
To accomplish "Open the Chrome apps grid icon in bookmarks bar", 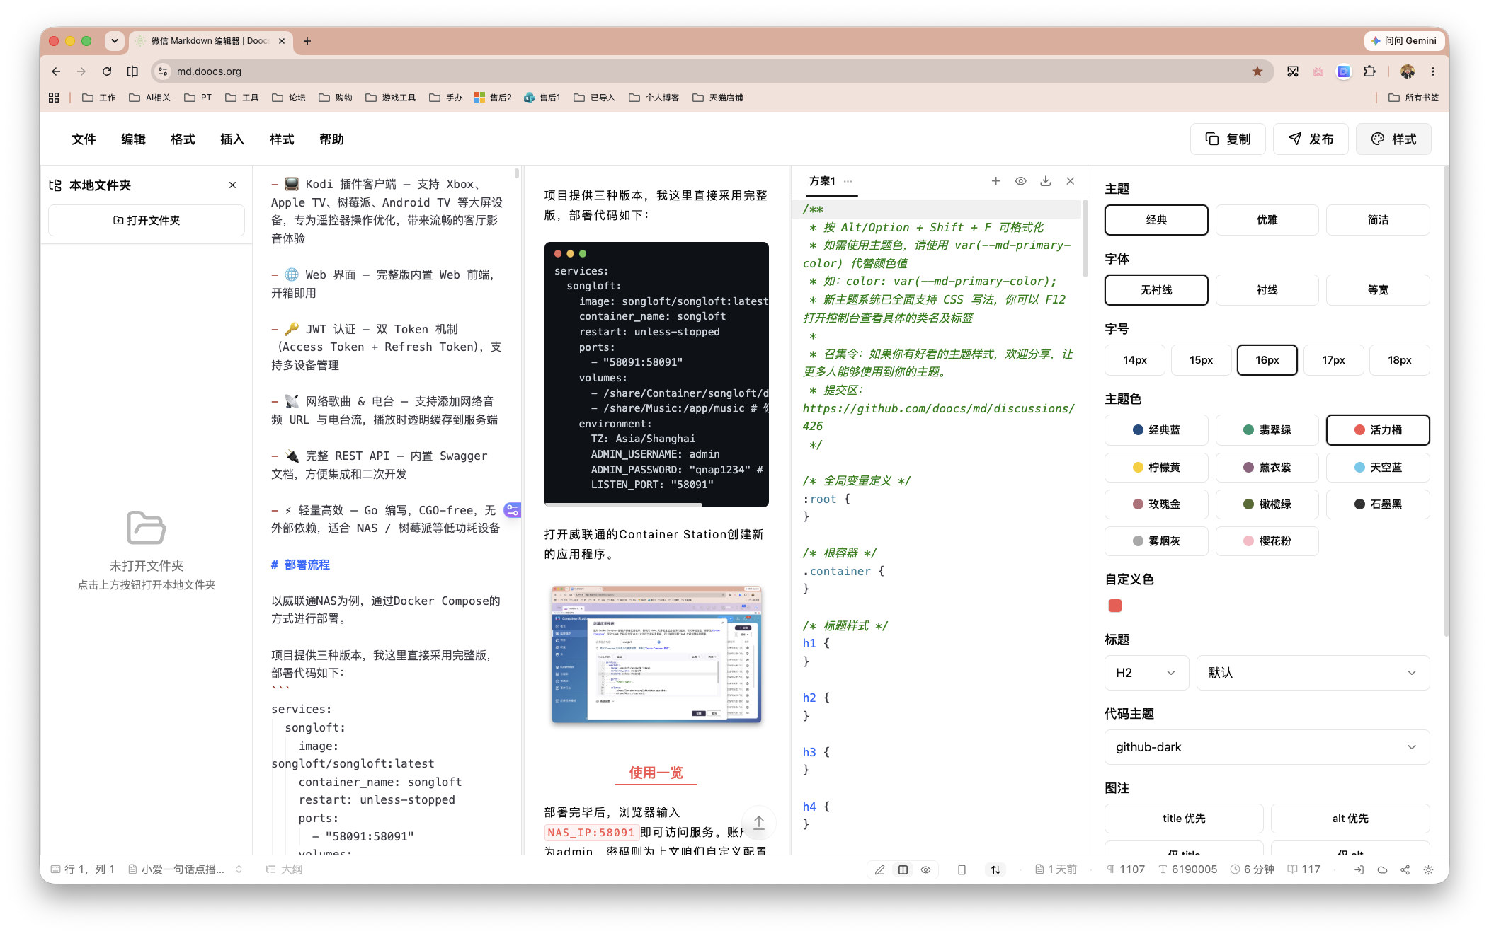I will point(54,98).
